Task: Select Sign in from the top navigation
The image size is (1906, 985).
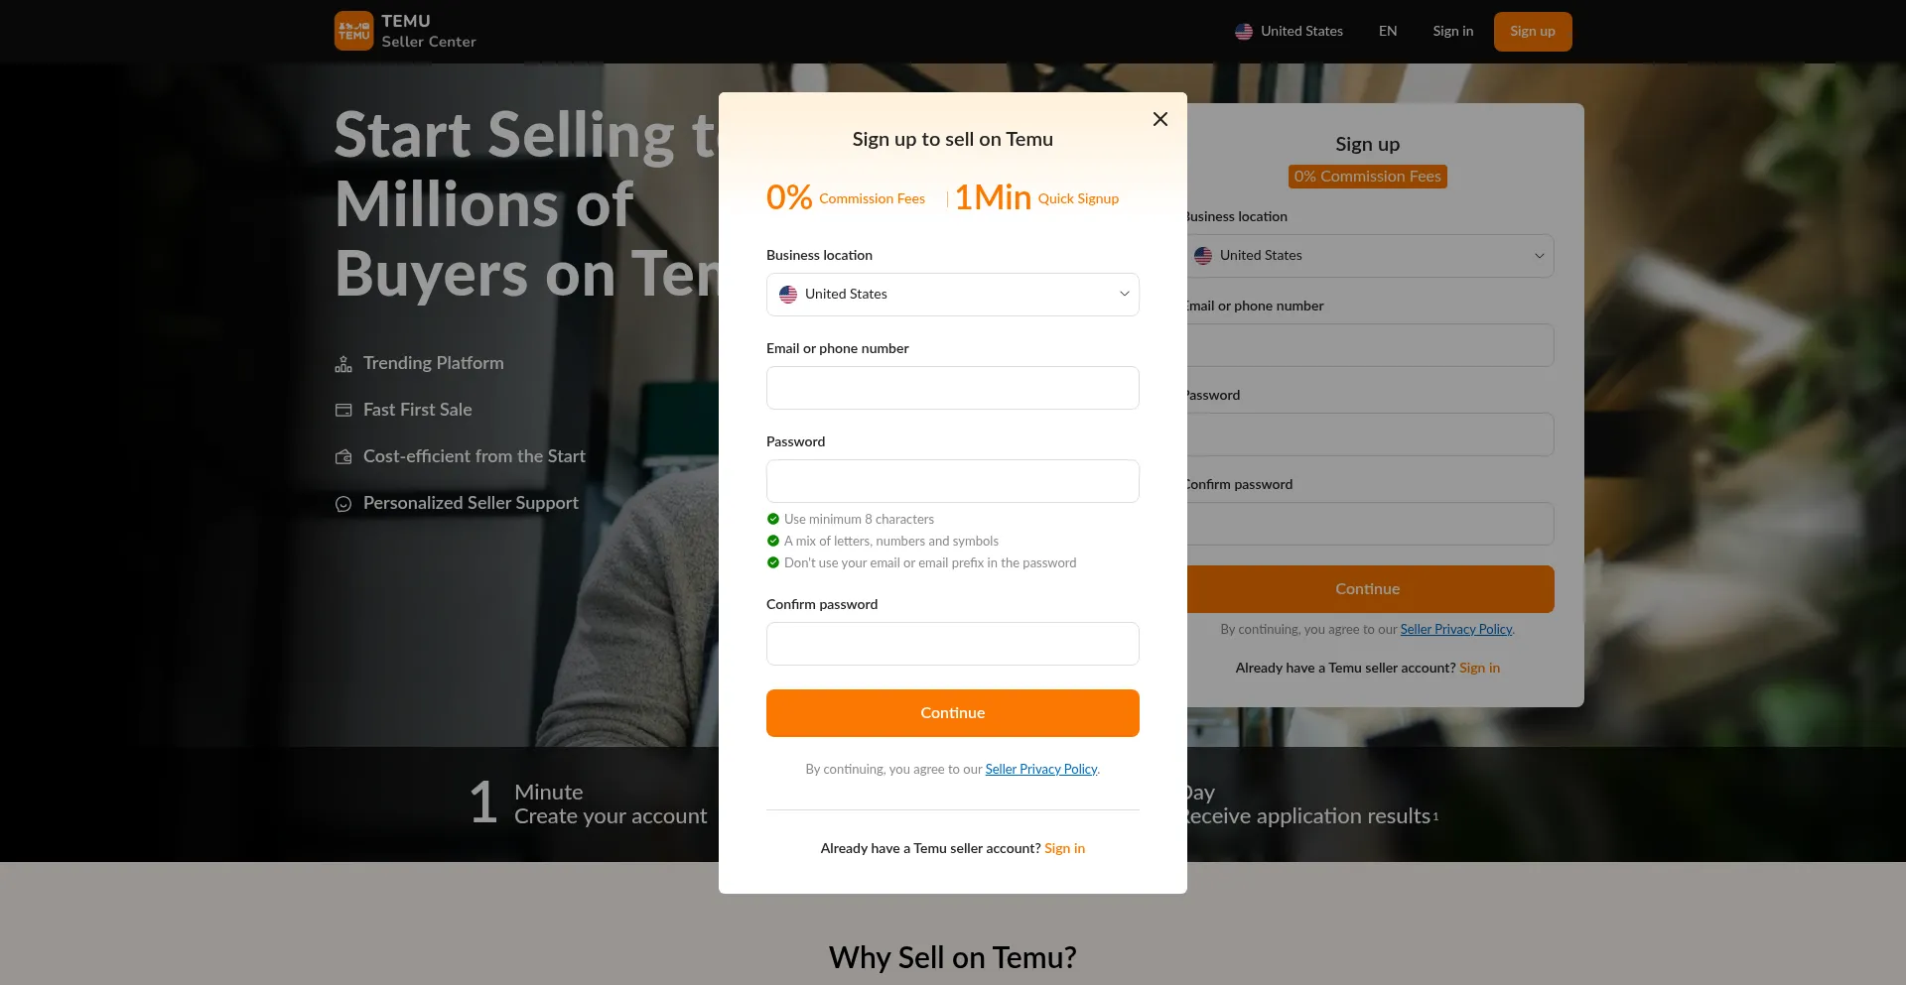Action: [1452, 31]
